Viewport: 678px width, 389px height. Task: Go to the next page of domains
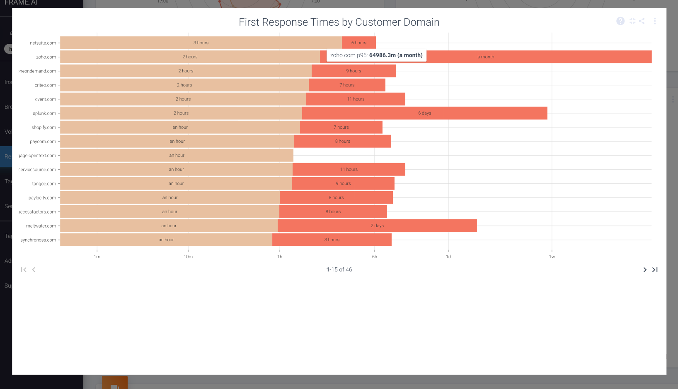[x=645, y=270]
